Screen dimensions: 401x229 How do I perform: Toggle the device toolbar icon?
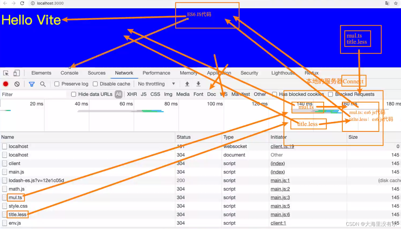point(17,73)
